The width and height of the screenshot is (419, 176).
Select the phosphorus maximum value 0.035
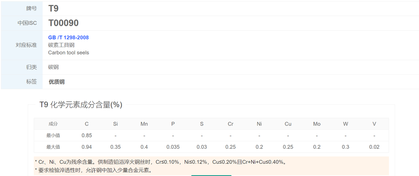173,147
